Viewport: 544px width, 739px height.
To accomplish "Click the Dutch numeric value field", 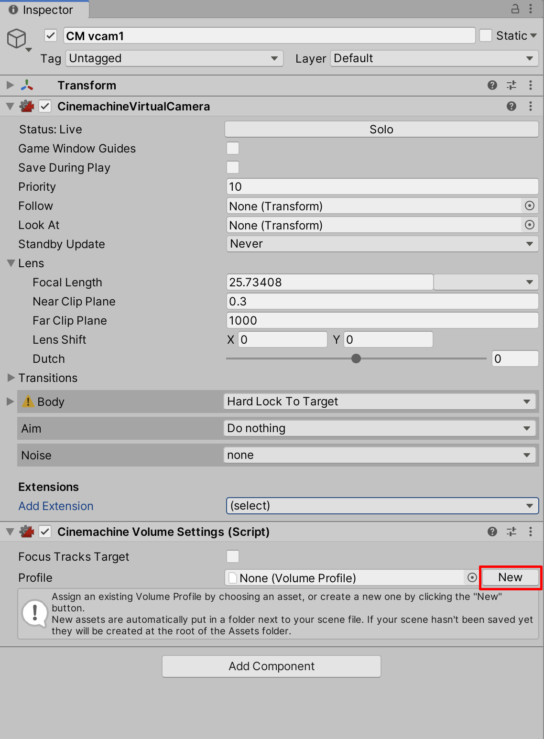I will click(515, 359).
